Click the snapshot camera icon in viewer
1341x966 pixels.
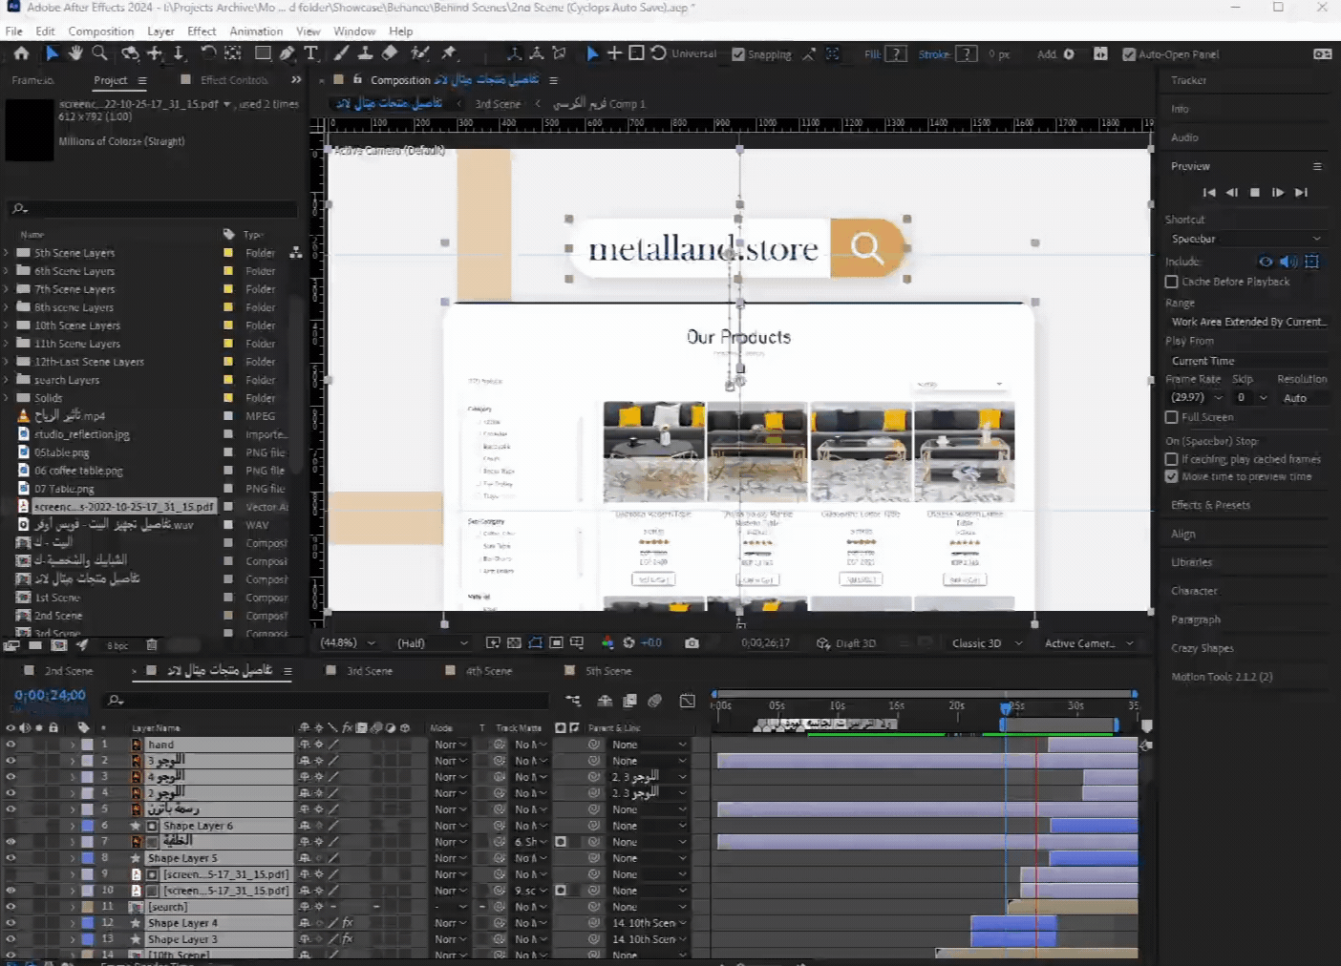[x=692, y=643]
